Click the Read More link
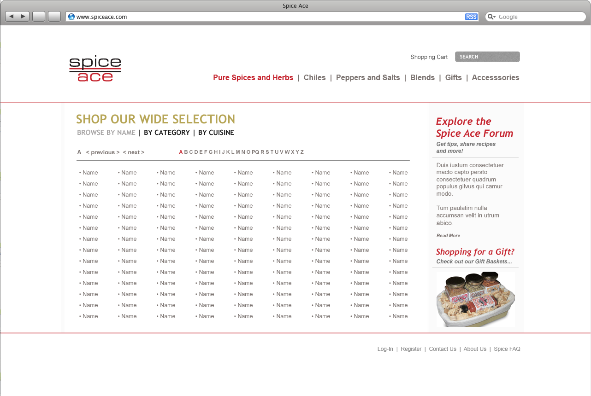Image resolution: width=591 pixels, height=396 pixels. tap(448, 236)
